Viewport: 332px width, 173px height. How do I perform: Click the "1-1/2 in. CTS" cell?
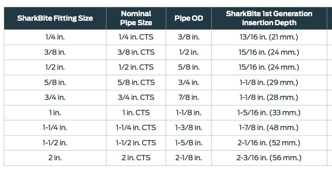(x=136, y=143)
